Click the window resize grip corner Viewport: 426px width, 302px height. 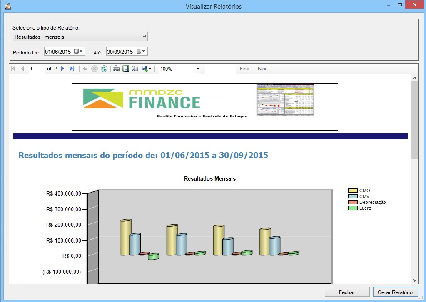pyautogui.click(x=422, y=298)
